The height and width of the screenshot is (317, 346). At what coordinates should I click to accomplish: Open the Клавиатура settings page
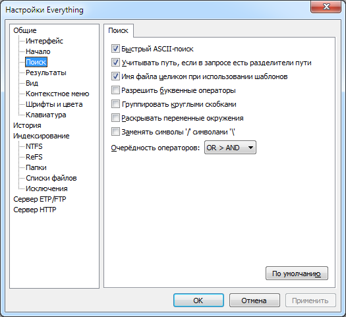(46, 115)
